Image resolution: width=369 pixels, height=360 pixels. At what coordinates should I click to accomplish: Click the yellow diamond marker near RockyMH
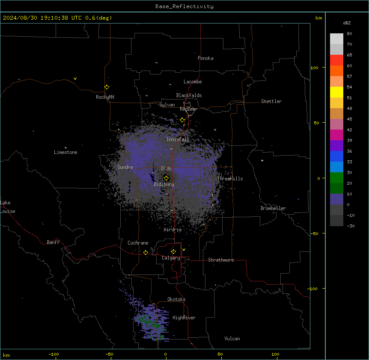pyautogui.click(x=107, y=87)
